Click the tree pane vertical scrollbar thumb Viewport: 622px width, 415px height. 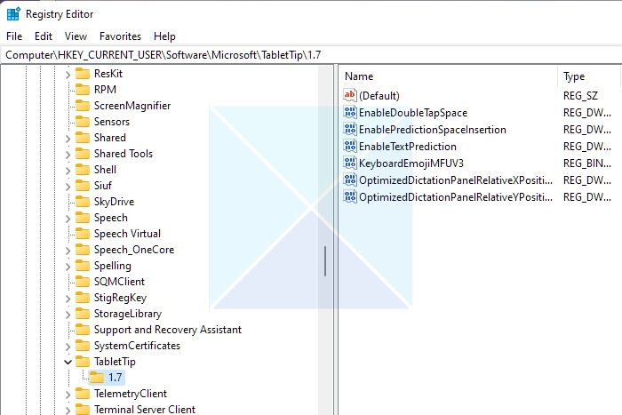pos(325,261)
